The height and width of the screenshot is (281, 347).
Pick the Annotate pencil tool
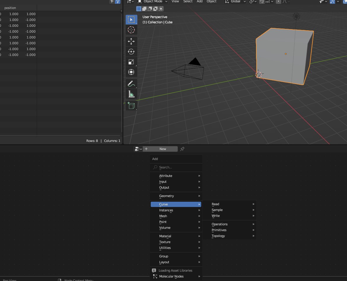tap(131, 84)
